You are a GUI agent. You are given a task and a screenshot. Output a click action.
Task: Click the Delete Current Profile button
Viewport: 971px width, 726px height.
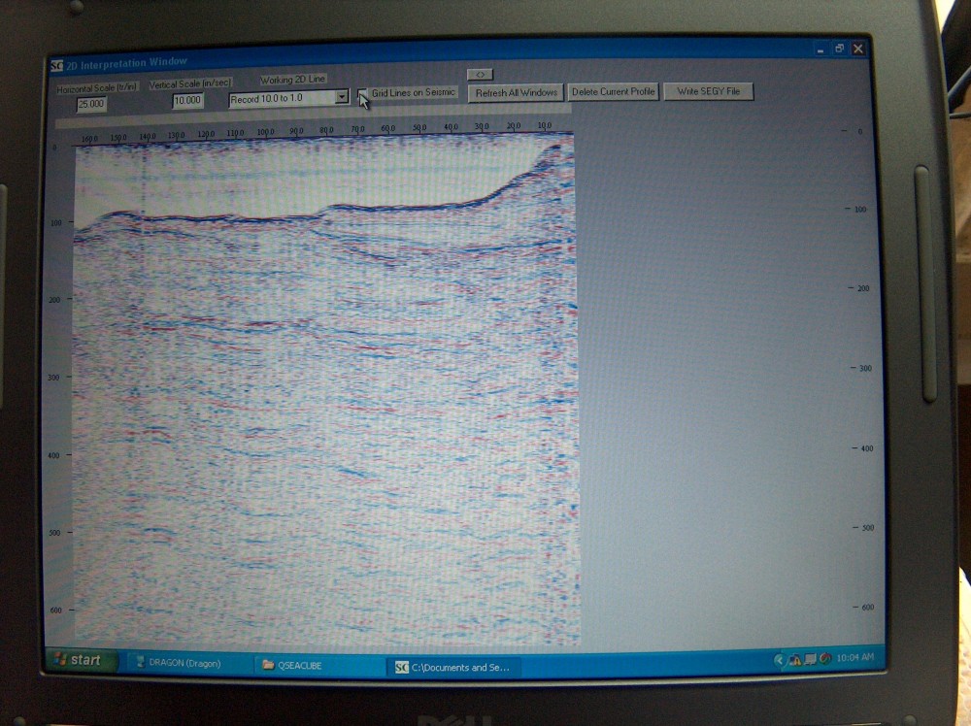pos(613,91)
